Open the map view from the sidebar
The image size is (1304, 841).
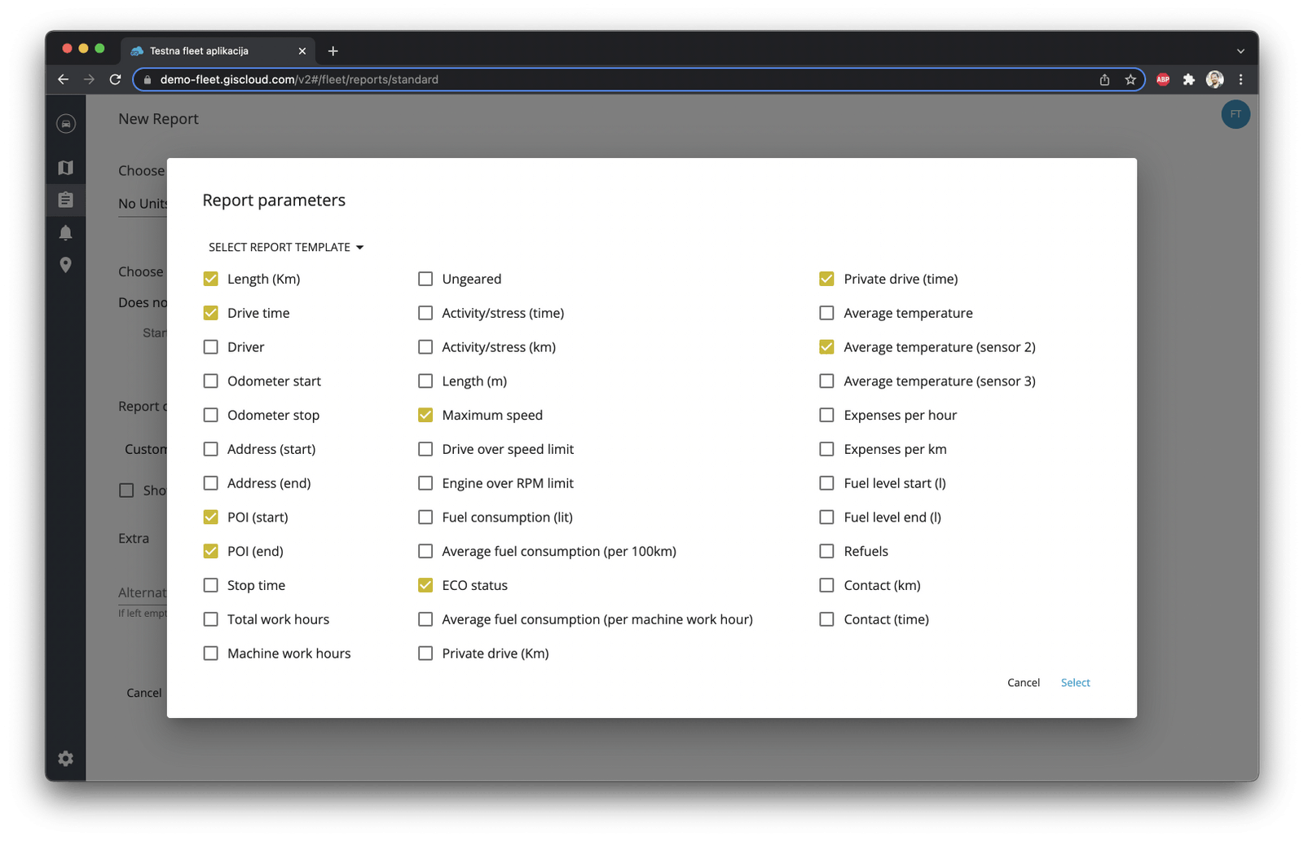(x=65, y=167)
